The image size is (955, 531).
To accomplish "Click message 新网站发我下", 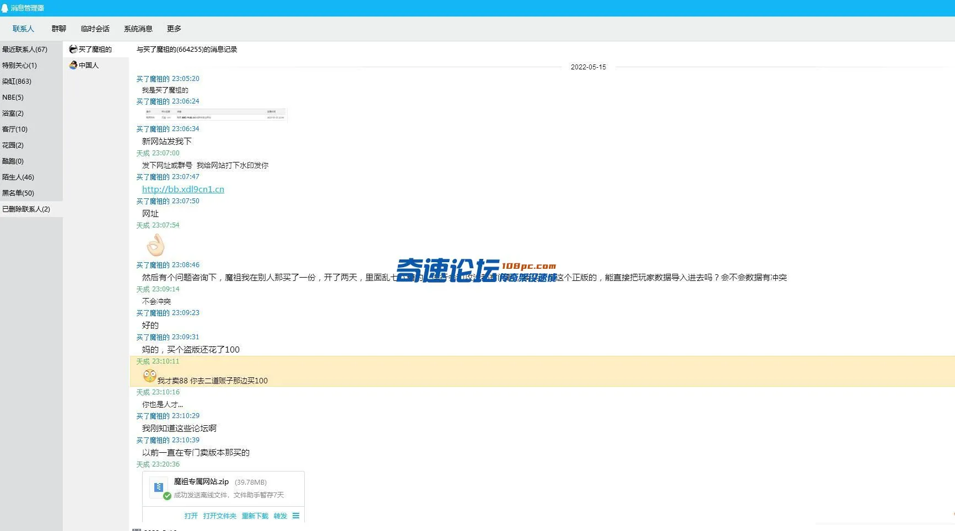I will click(166, 141).
